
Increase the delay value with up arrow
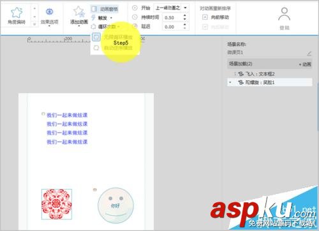click(185, 25)
